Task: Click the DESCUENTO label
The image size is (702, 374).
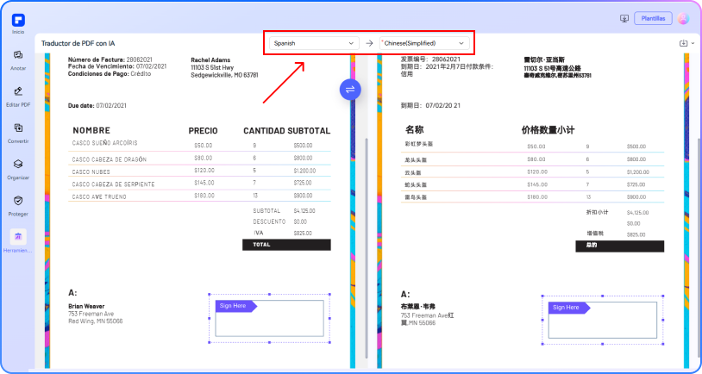Action: coord(269,221)
